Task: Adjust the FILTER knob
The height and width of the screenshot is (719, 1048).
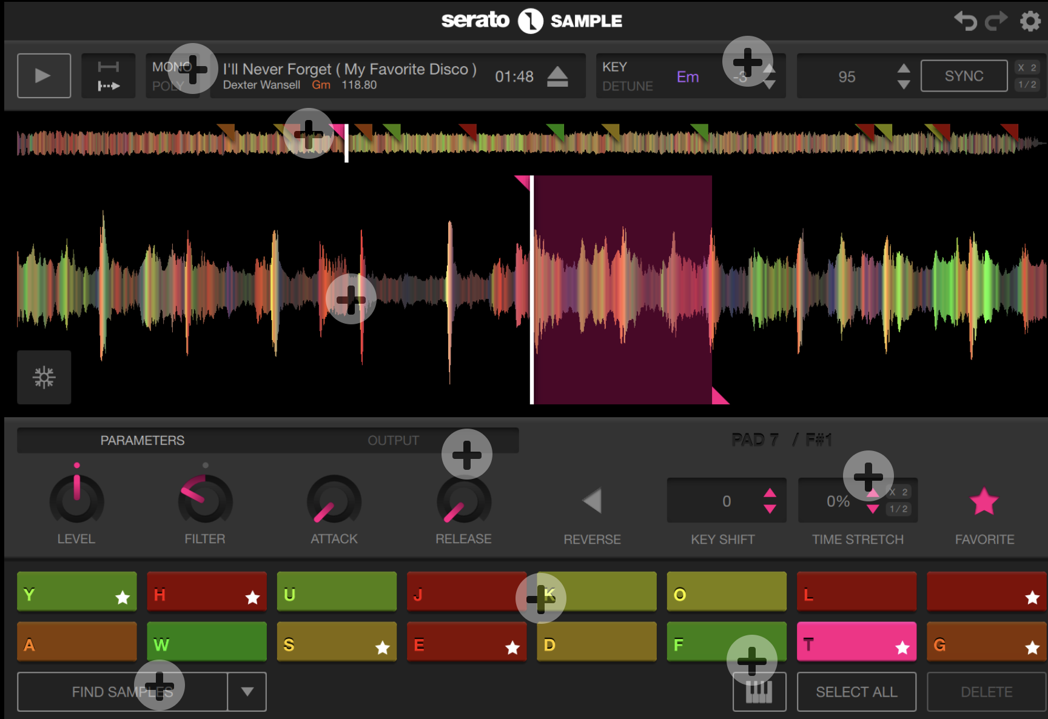Action: (205, 501)
